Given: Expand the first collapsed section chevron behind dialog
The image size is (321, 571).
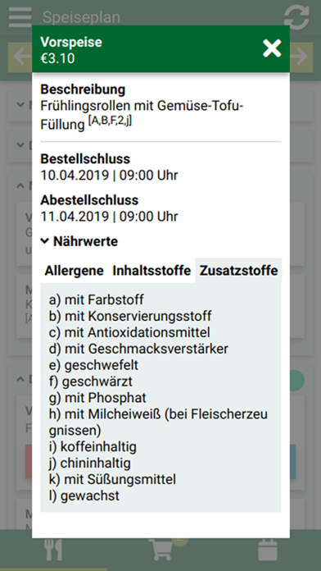Looking at the screenshot, I should (x=20, y=105).
